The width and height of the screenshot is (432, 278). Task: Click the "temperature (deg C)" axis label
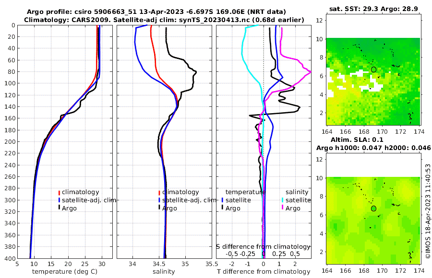click(65, 271)
